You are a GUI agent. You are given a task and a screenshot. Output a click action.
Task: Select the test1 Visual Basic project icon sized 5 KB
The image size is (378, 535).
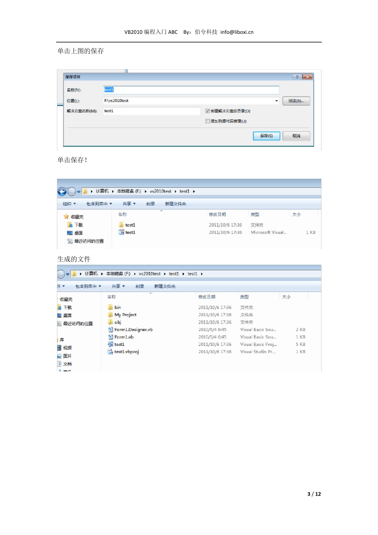(x=111, y=344)
